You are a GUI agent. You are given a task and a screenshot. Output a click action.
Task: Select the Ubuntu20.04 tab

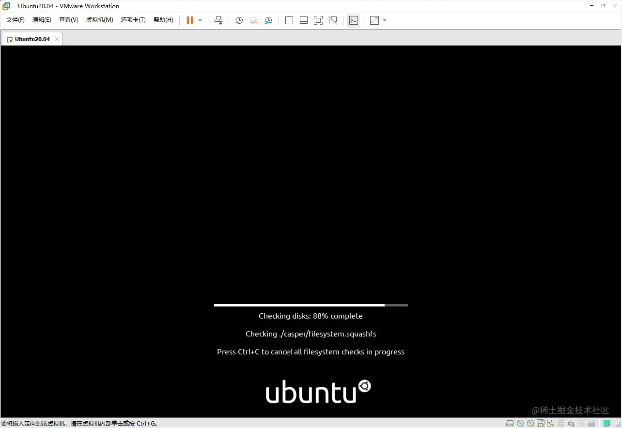point(32,39)
